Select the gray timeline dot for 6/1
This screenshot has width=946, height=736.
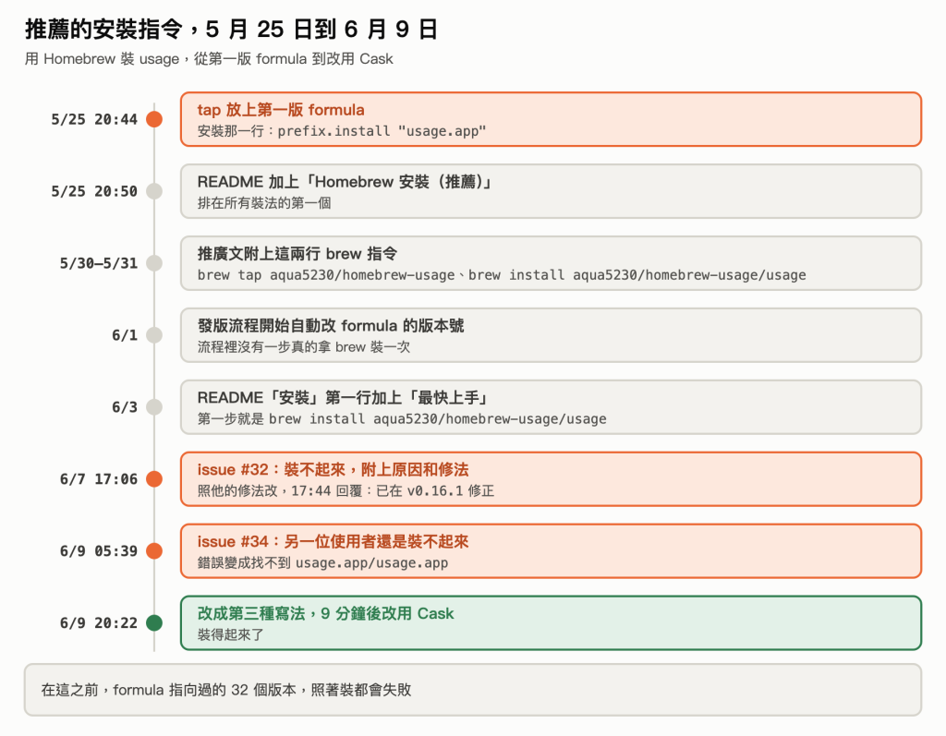pos(154,335)
